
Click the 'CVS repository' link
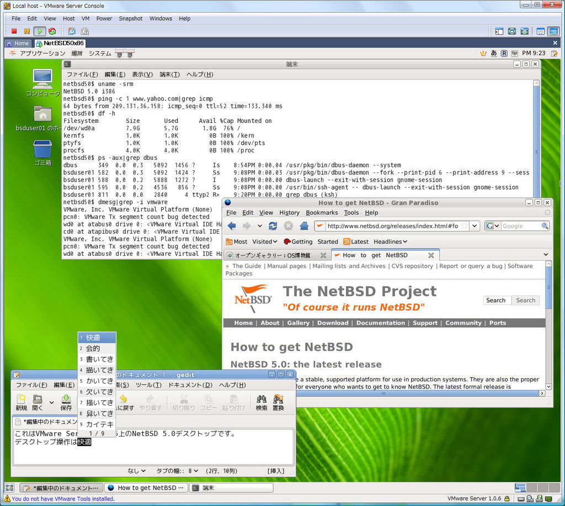coord(412,266)
